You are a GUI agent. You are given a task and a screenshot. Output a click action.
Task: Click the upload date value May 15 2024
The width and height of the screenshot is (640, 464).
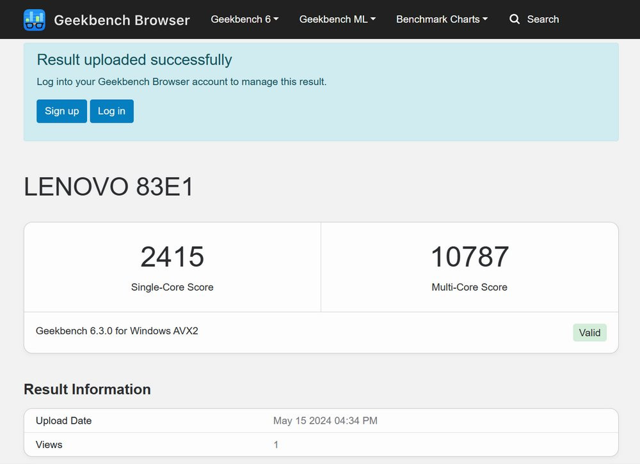tap(325, 421)
